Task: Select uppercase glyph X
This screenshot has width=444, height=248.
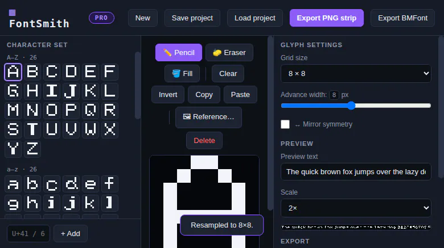Action: (110, 129)
